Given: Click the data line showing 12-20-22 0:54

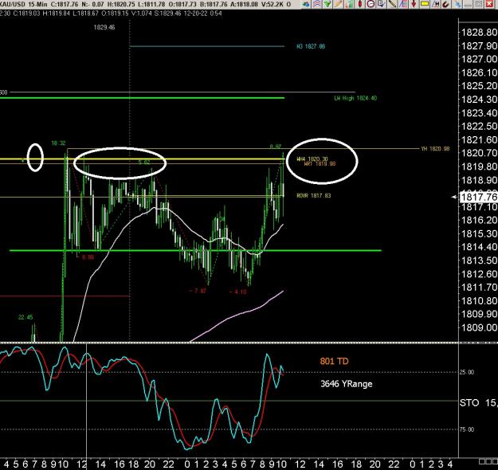Looking at the screenshot, I should click(112, 14).
